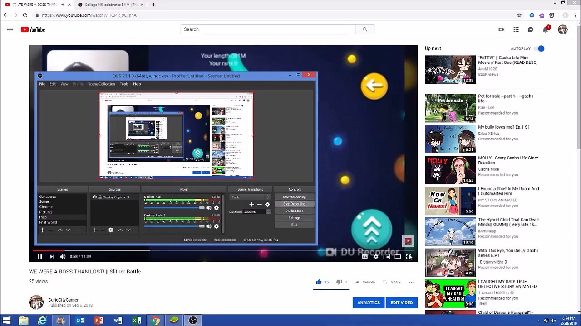The height and width of the screenshot is (326, 581).
Task: Open the YouTube messages icon
Action: (x=531, y=29)
